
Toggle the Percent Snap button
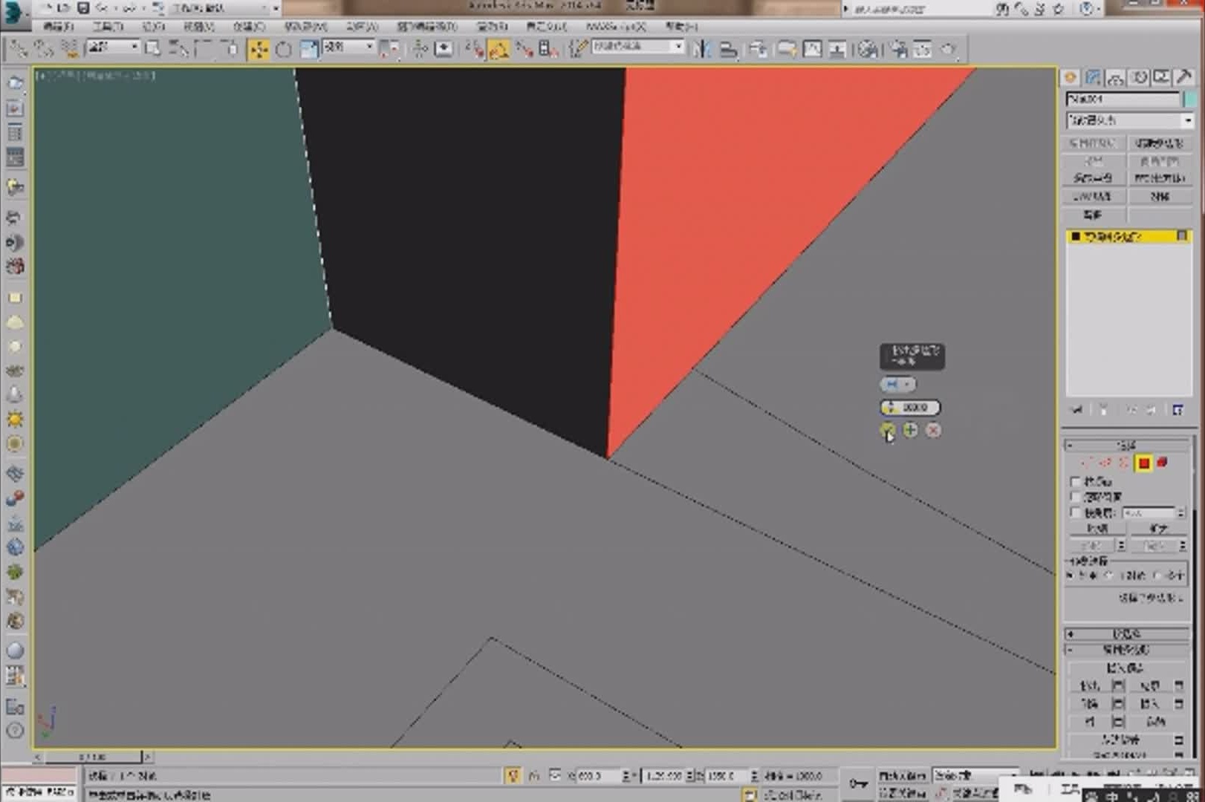524,49
